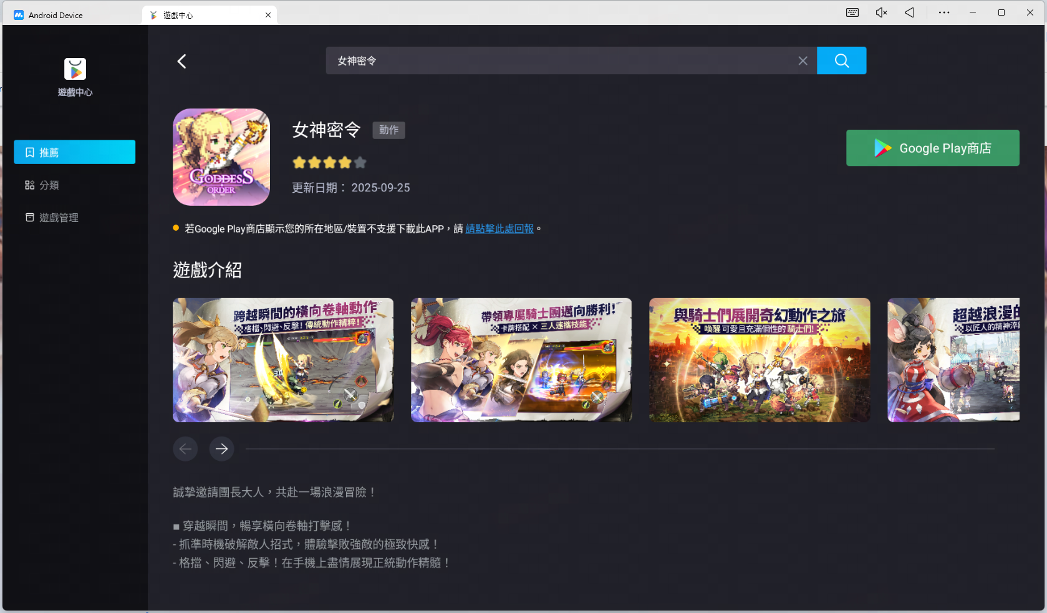Viewport: 1047px width, 613px height.
Task: Click the star rating of 女神密令
Action: point(329,163)
